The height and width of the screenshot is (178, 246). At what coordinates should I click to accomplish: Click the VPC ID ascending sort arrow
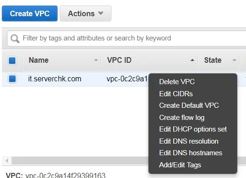click(x=192, y=60)
